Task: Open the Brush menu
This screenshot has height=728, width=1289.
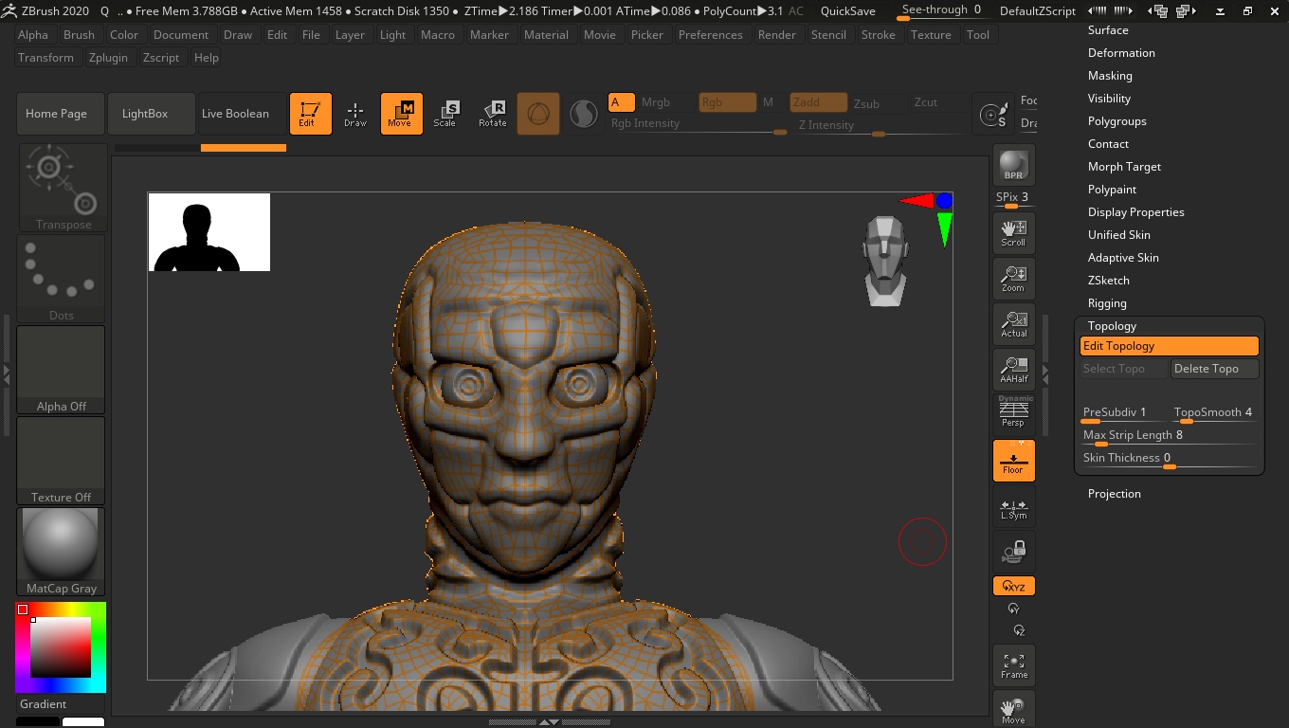Action: point(79,34)
